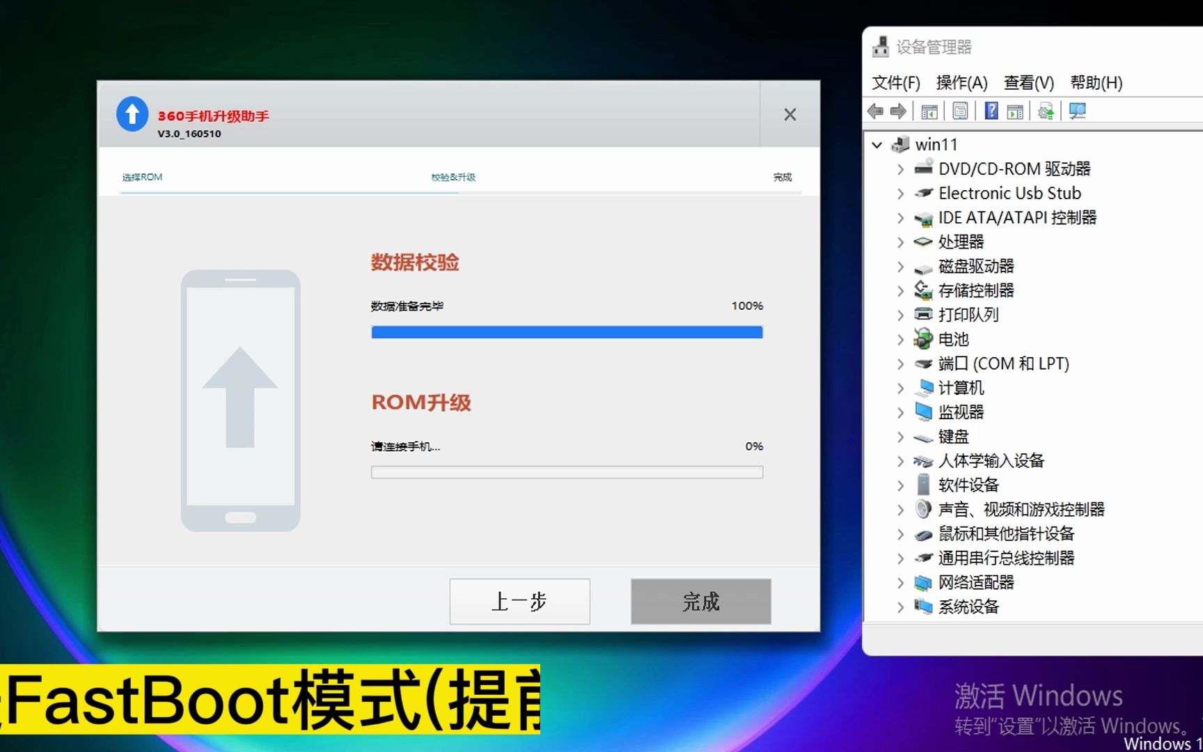The image size is (1203, 752).
Task: Click the blue 360 upgrade assistant logo
Action: (x=132, y=114)
